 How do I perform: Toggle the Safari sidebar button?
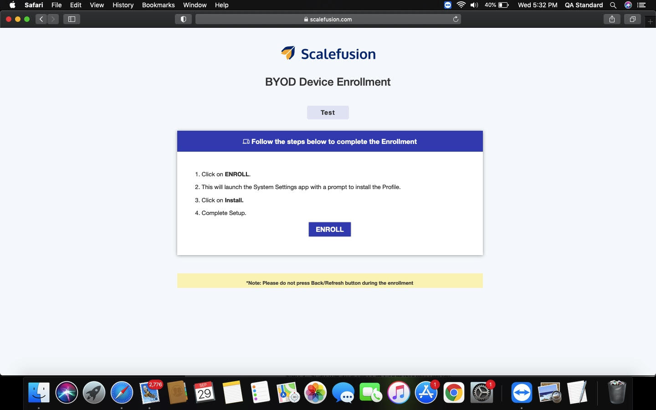72,19
